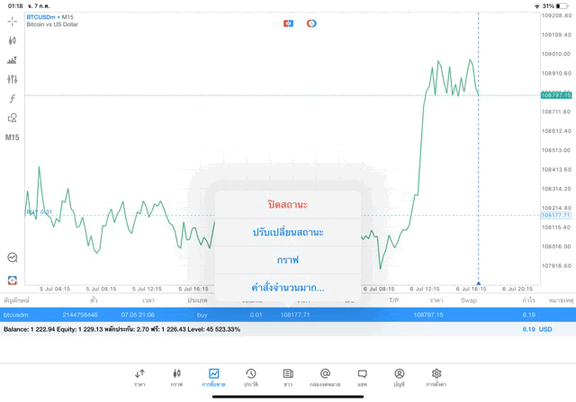Choose ปรับเปลี่ยนสถานะ (modify position) option
The height and width of the screenshot is (402, 576).
coord(288,232)
